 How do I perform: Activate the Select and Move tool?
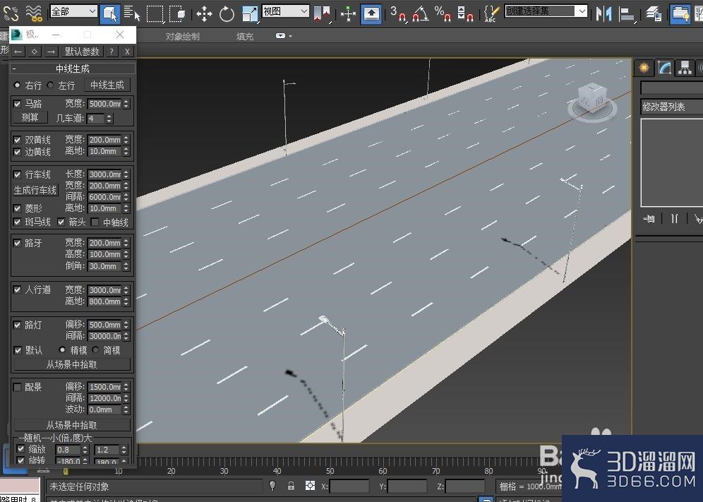[204, 14]
